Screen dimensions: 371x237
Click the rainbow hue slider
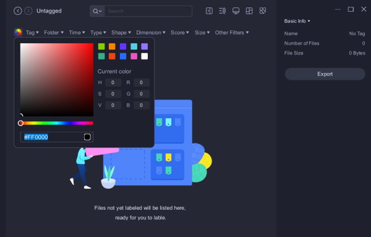[x=57, y=123]
